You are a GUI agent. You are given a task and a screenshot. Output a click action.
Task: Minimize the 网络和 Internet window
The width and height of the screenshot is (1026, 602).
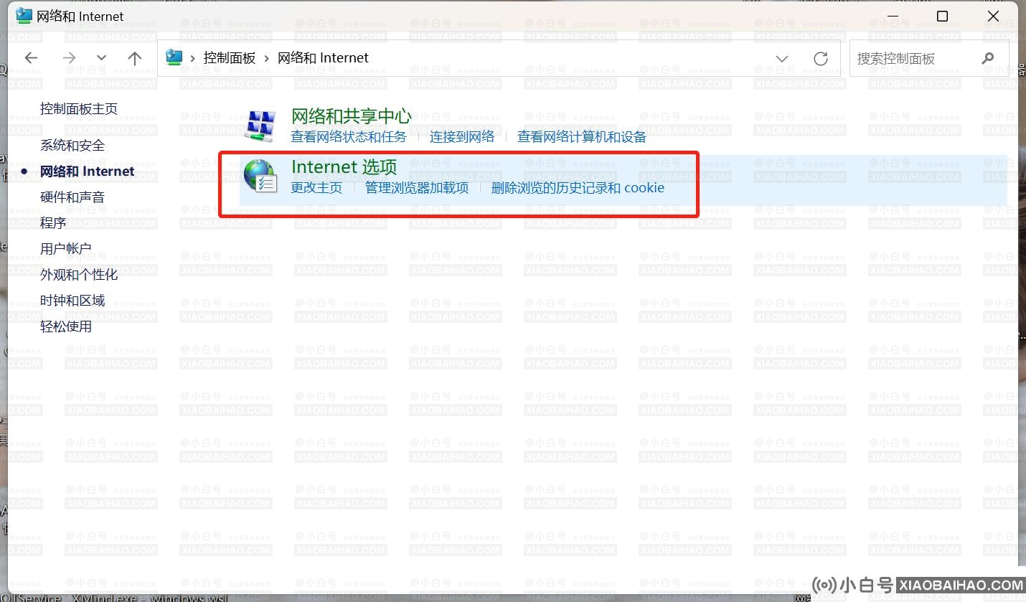893,16
